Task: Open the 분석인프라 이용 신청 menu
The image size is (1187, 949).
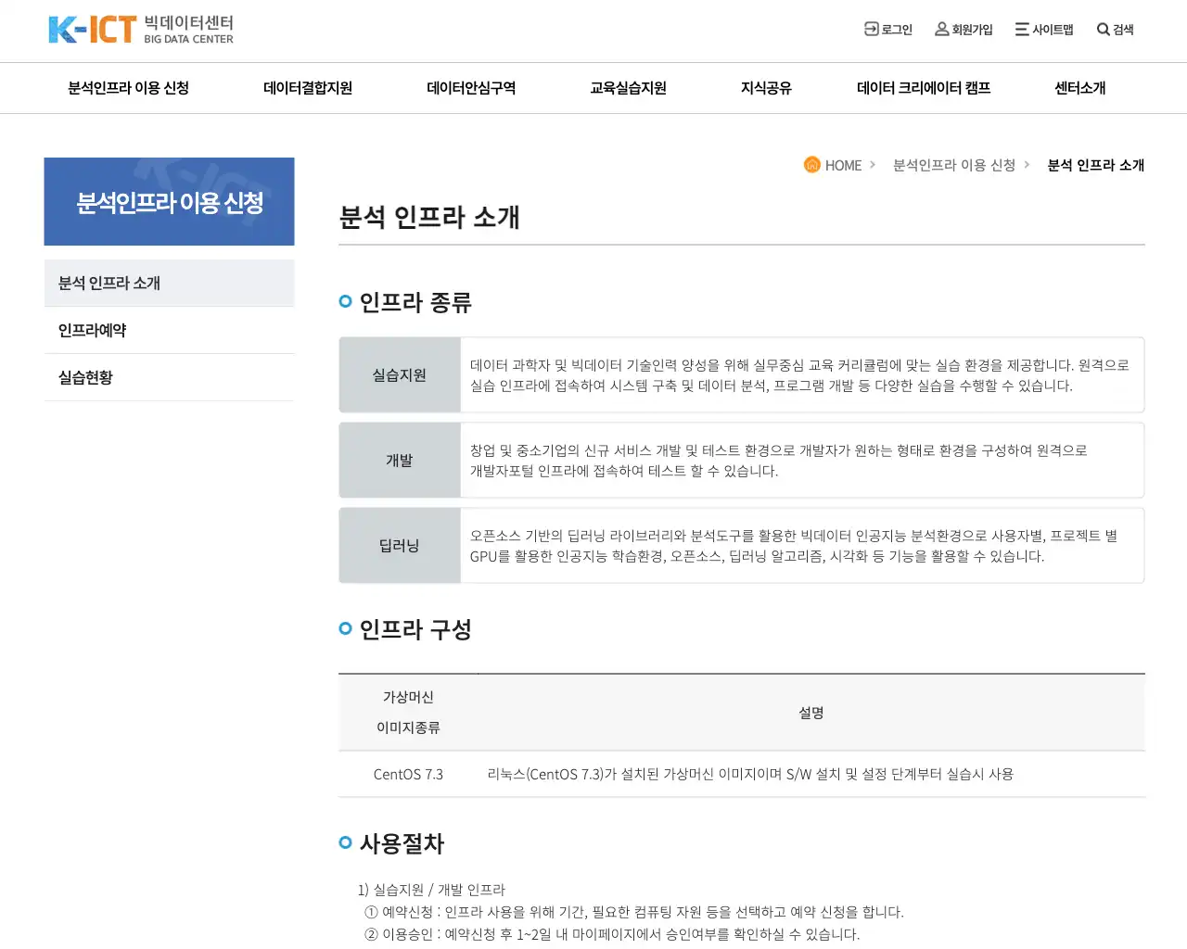Action: coord(128,88)
